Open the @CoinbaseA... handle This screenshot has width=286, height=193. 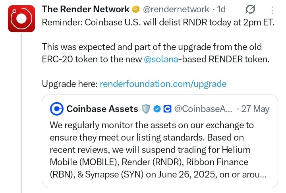(x=203, y=109)
